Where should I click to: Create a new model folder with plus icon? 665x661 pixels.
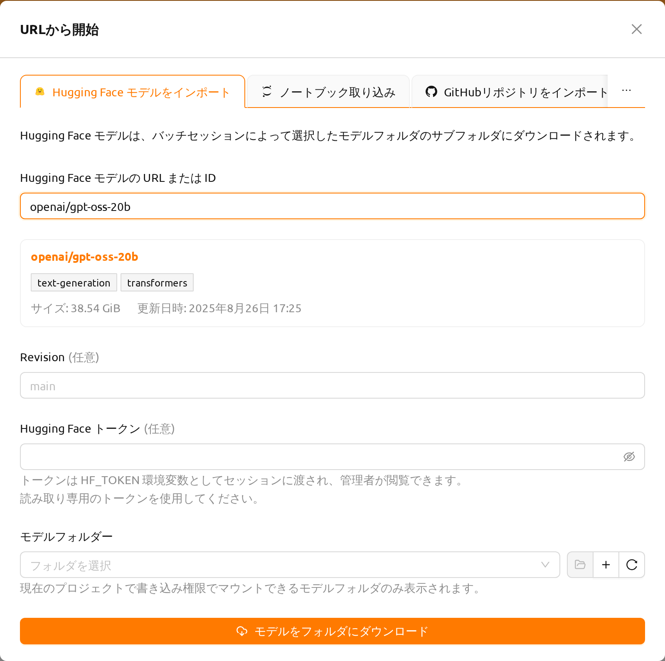606,565
